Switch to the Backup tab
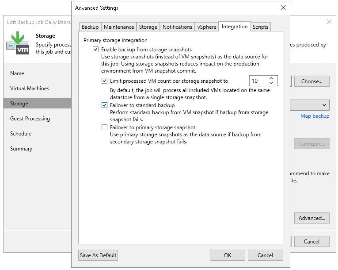The width and height of the screenshot is (338, 270). click(90, 27)
